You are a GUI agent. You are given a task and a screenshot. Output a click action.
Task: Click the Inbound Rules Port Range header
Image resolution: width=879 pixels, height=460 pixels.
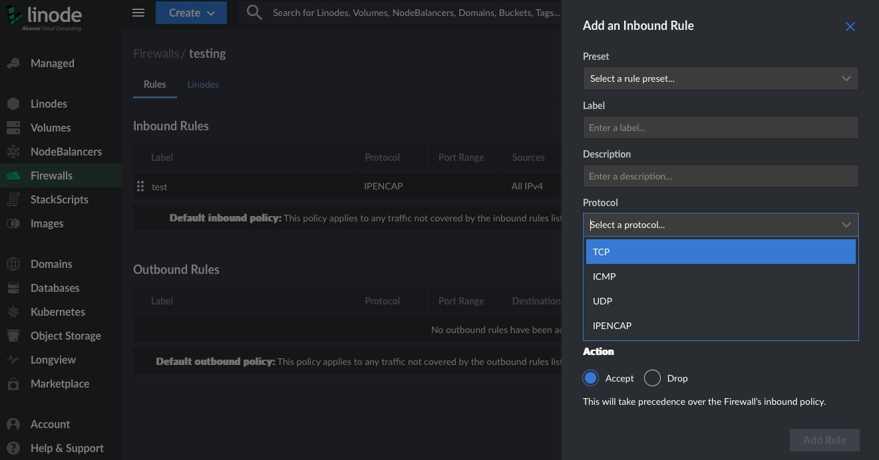(461, 158)
